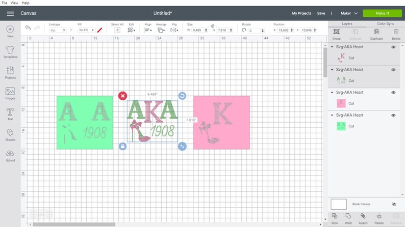Open the Align options

148,30
